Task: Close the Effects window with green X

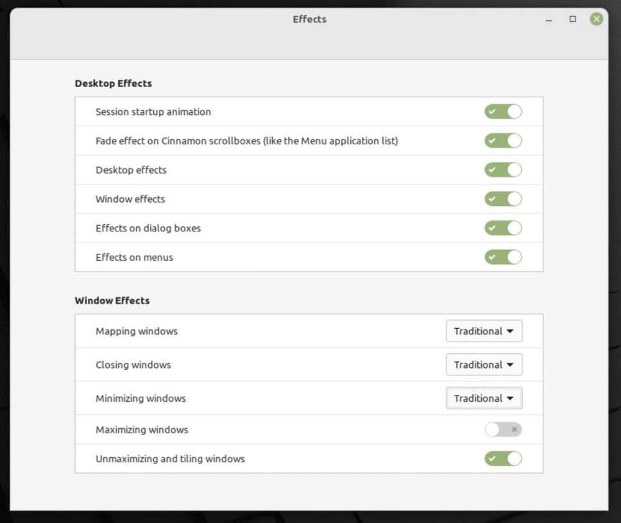Action: (x=597, y=19)
